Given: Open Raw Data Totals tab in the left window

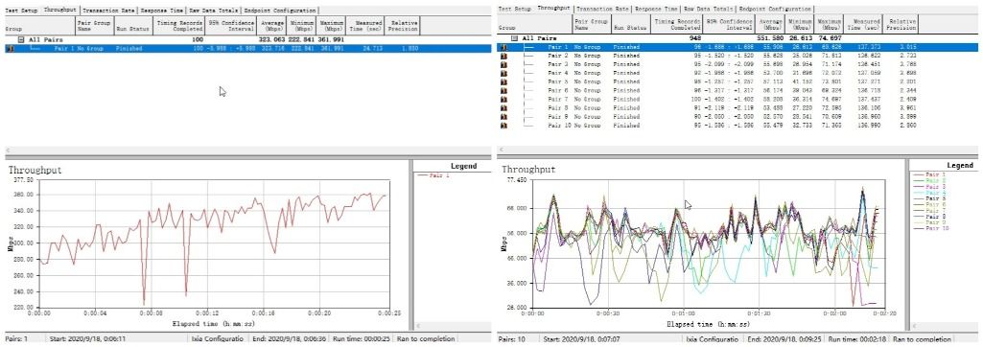Looking at the screenshot, I should point(214,11).
